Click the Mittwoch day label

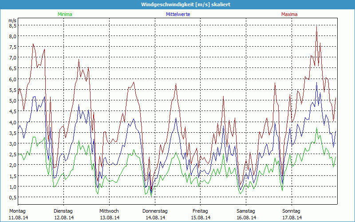point(109,211)
